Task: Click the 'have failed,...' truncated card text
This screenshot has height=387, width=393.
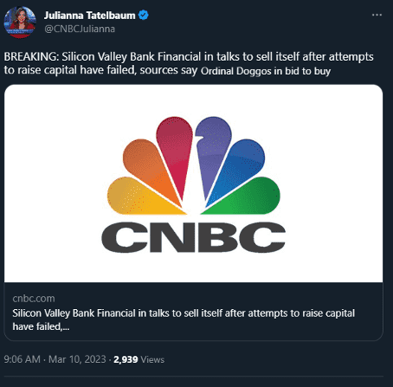Action: pos(41,326)
